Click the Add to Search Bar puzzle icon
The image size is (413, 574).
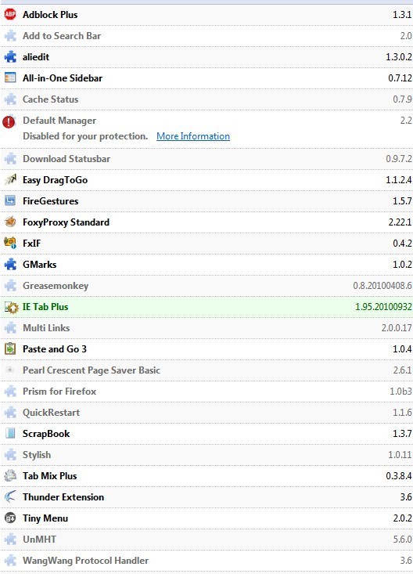tap(10, 36)
